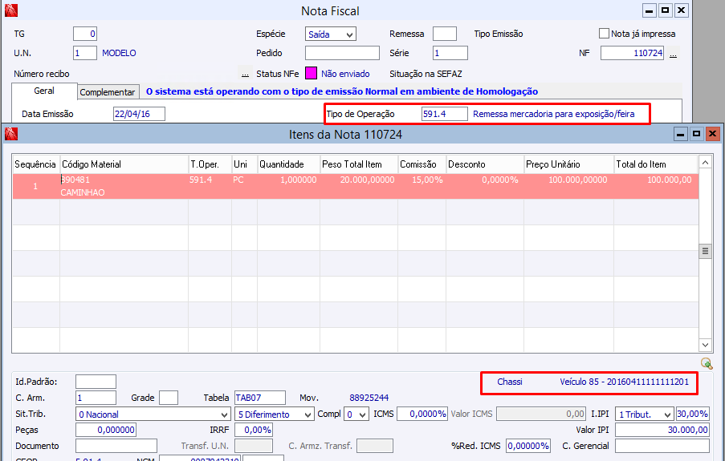Click the magnifier search icon below the grid
Screen dimensions: 725x461
click(x=706, y=363)
